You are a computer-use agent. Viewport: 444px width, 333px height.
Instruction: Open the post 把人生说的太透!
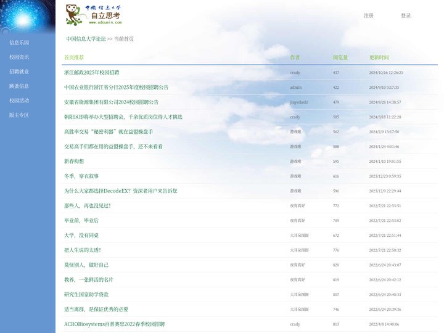point(83,250)
